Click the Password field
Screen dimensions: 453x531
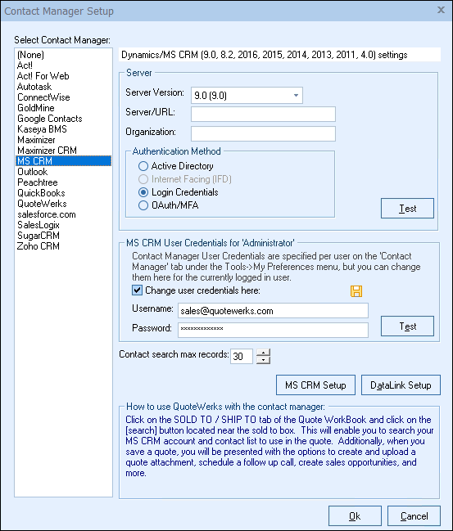(x=273, y=330)
